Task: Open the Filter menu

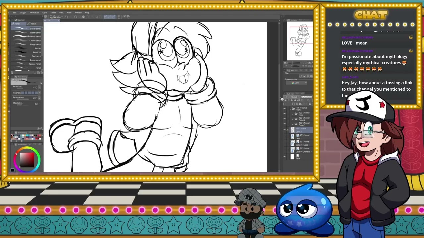Action: point(69,13)
